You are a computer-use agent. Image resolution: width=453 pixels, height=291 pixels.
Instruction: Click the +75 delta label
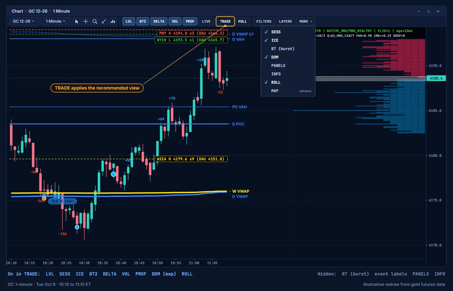click(172, 98)
